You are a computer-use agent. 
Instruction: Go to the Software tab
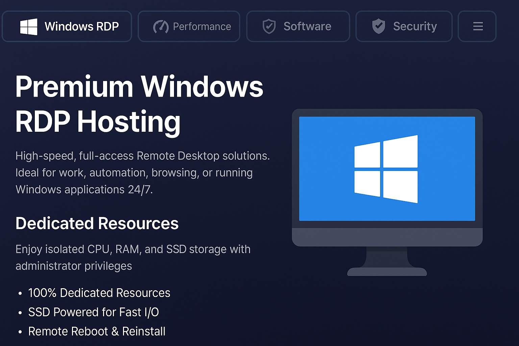[x=298, y=26]
